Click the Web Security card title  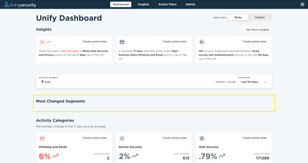pyautogui.click(x=209, y=147)
